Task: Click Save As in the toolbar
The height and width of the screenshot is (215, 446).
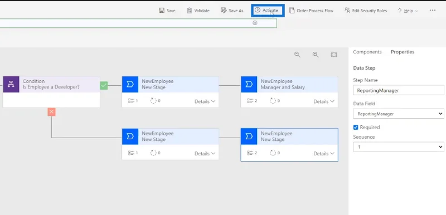Action: 232,11
